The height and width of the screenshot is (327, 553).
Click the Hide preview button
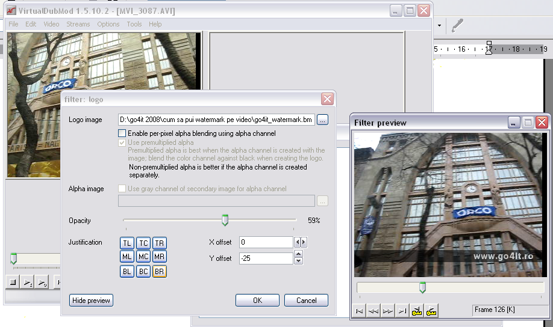tap(91, 300)
